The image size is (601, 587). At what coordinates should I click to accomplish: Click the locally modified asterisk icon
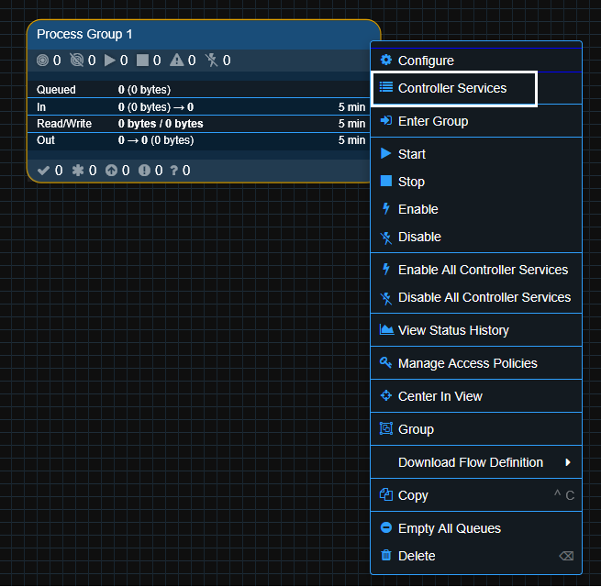coord(78,170)
